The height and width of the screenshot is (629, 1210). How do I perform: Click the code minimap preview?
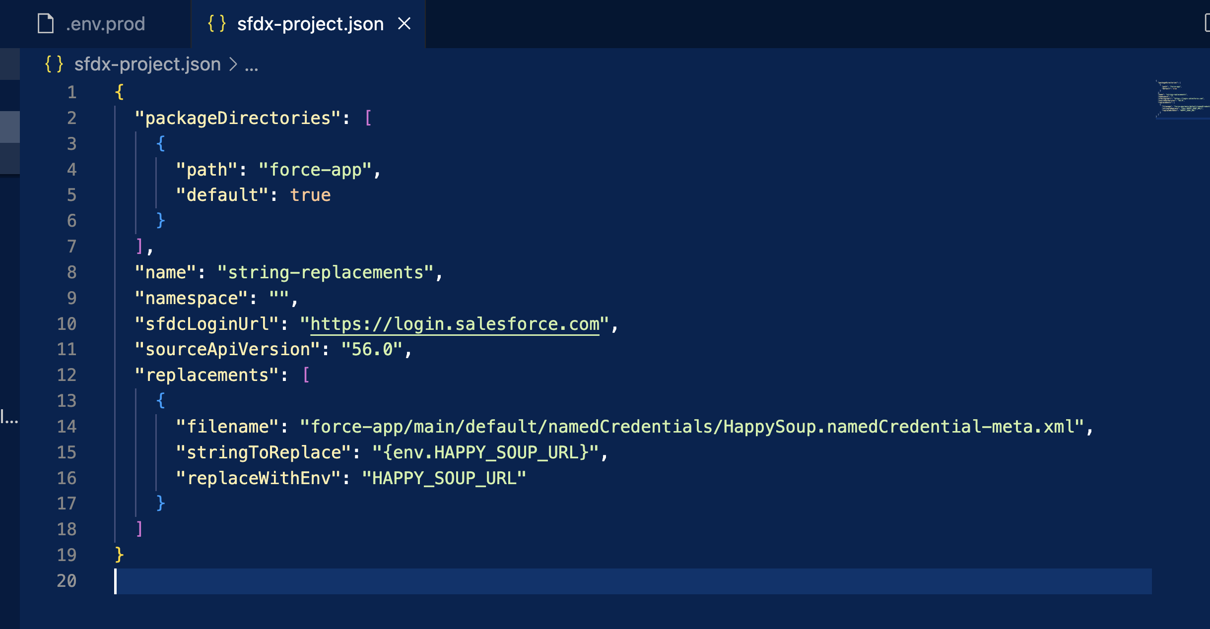(1182, 99)
